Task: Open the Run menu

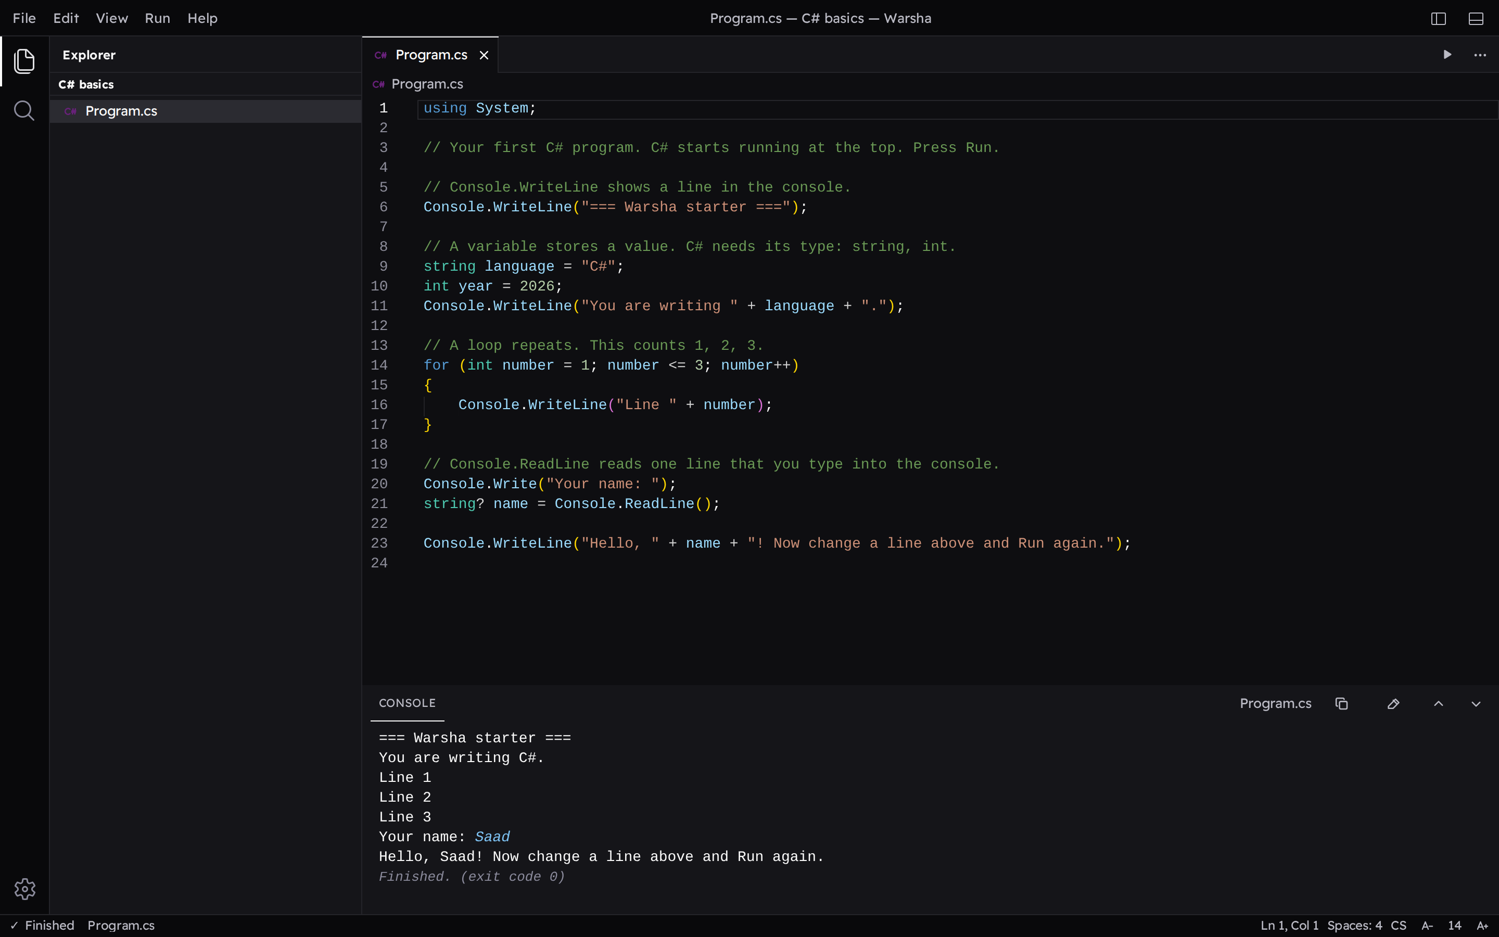Action: coord(157,19)
